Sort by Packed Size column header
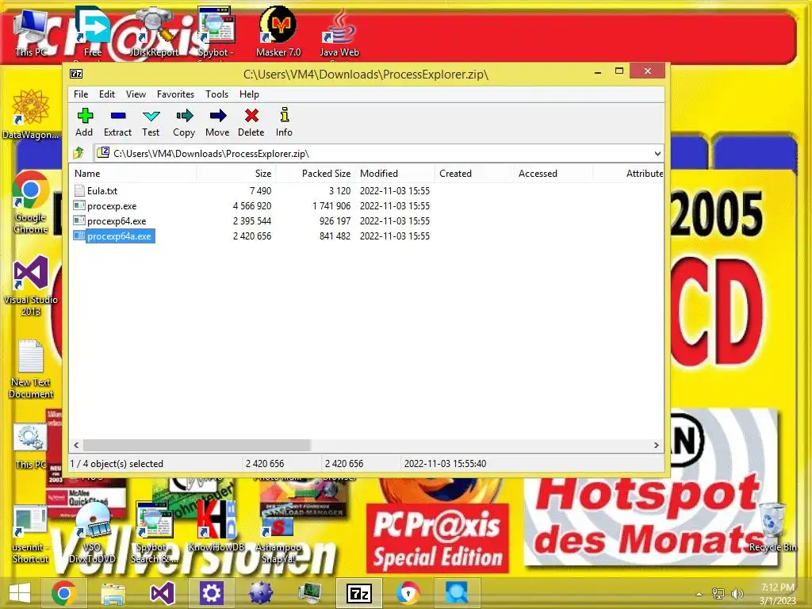The image size is (812, 609). tap(315, 174)
